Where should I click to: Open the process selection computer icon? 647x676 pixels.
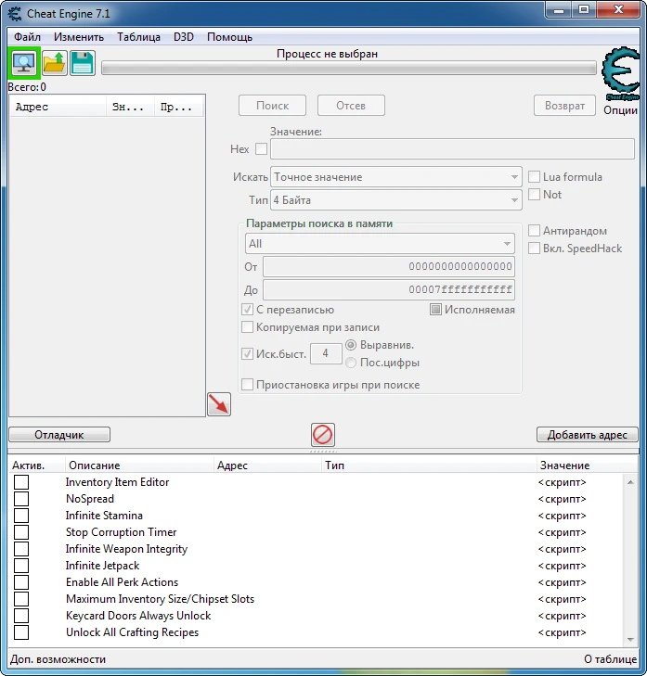24,63
